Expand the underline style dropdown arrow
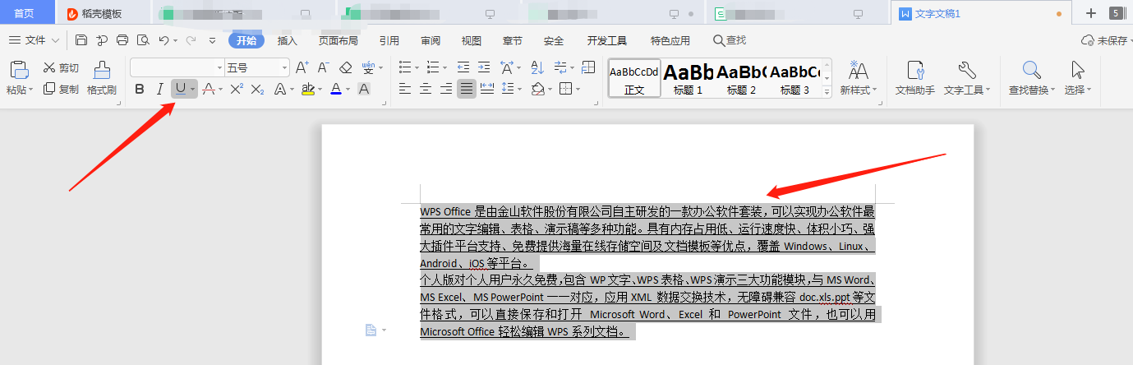1133x365 pixels. (x=193, y=89)
